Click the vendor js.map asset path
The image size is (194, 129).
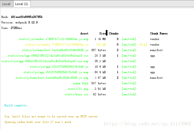pos(53,39)
